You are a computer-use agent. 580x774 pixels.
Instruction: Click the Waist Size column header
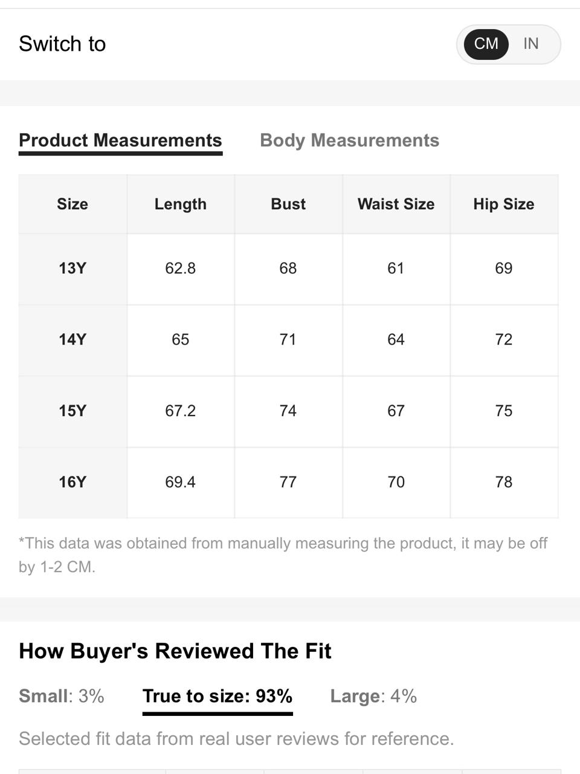pos(396,204)
